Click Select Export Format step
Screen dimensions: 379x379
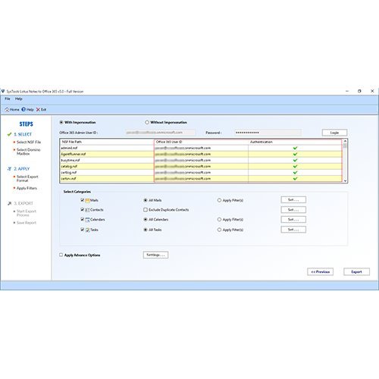tap(27, 179)
